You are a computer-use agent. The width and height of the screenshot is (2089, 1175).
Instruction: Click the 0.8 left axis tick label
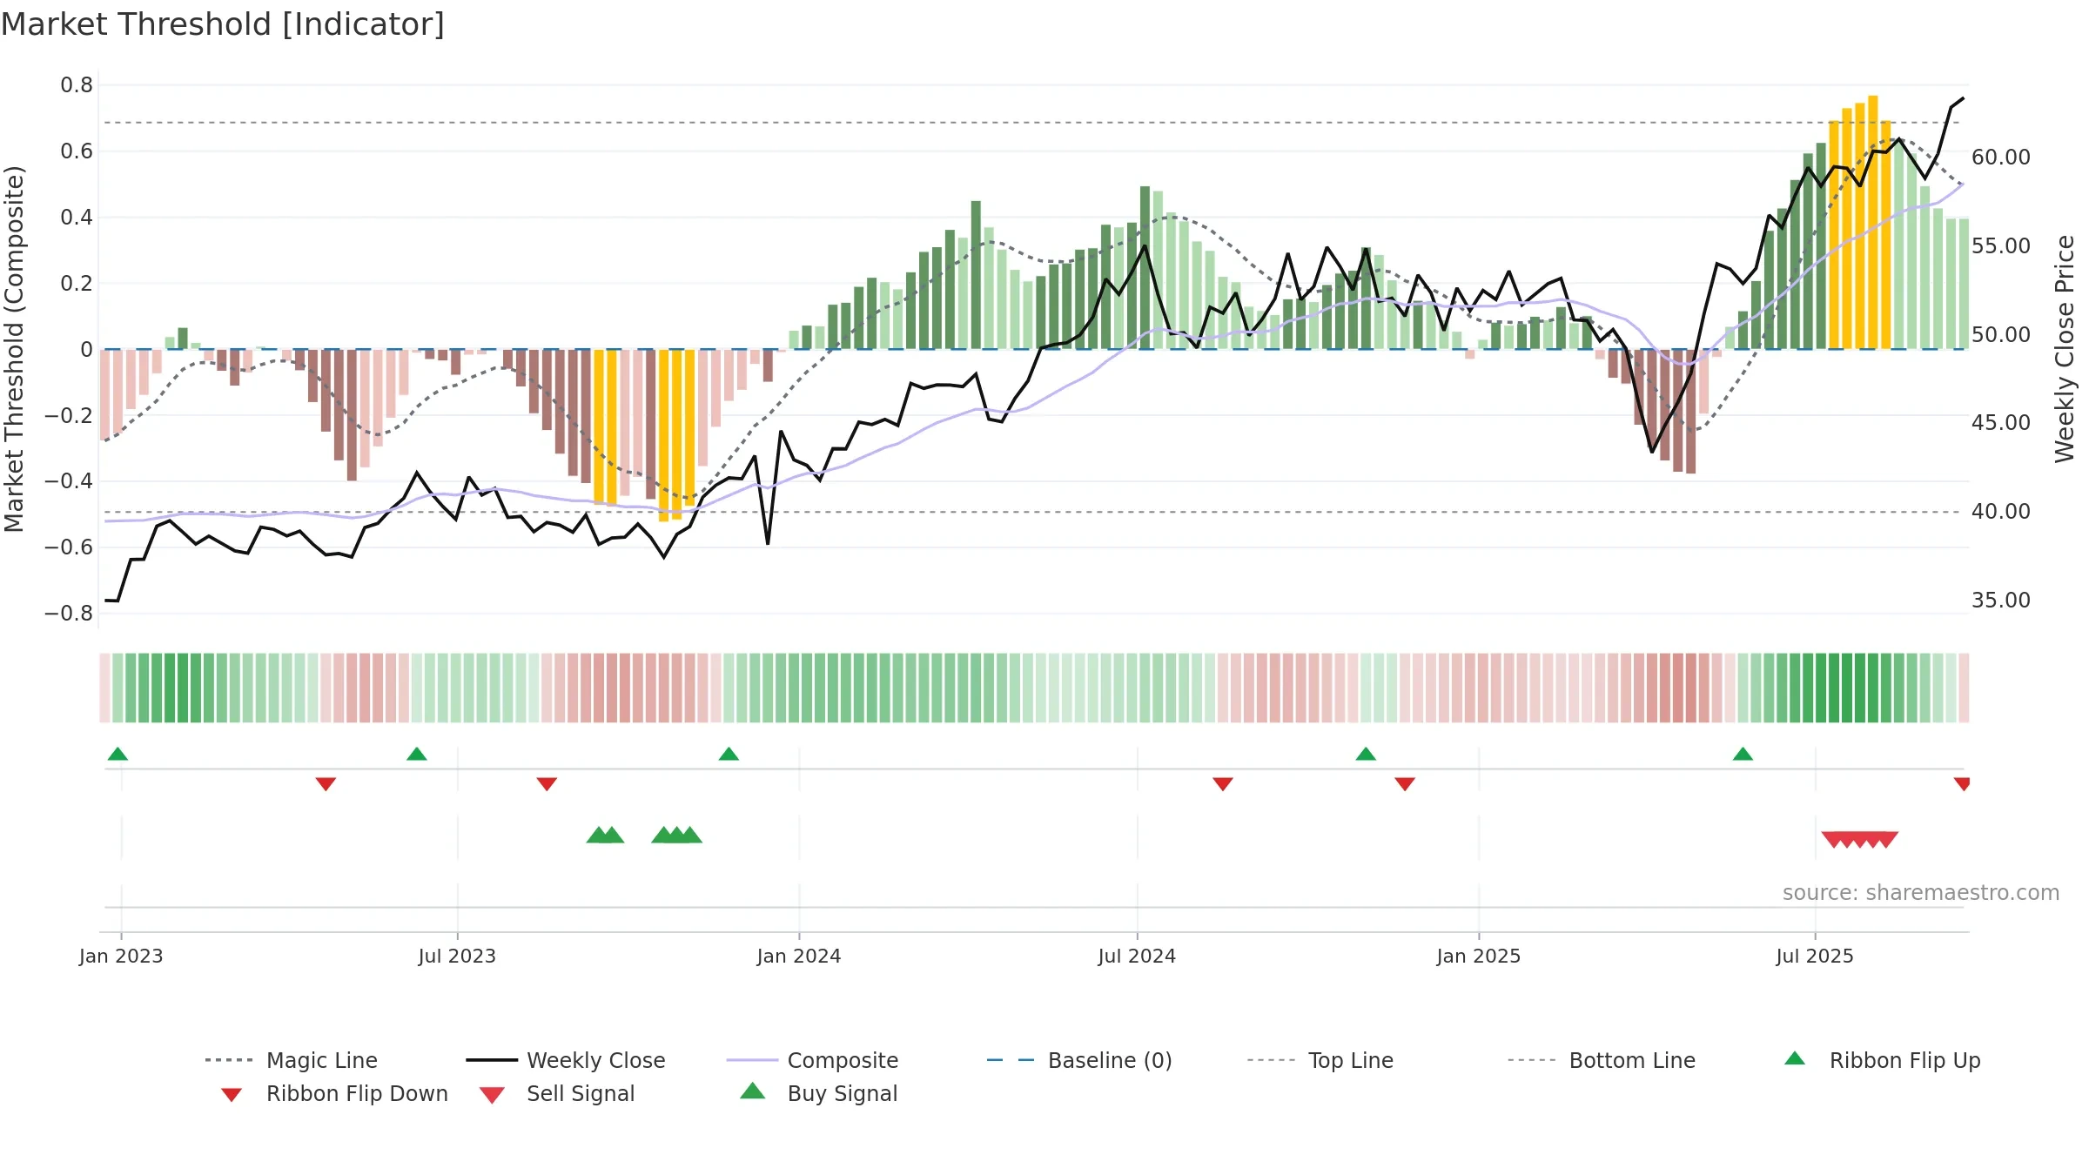point(77,85)
